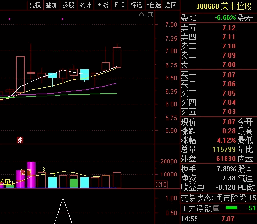Screen dimensions: 257x224
Task: Click the 买五 price 7.03
Action: (x=229, y=112)
